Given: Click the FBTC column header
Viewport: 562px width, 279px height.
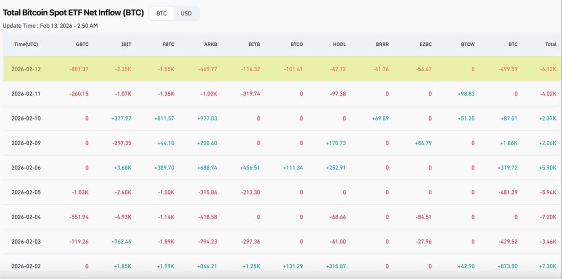Looking at the screenshot, I should [x=168, y=44].
